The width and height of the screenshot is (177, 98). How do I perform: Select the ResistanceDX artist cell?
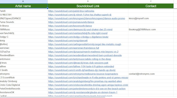pos(24,92)
